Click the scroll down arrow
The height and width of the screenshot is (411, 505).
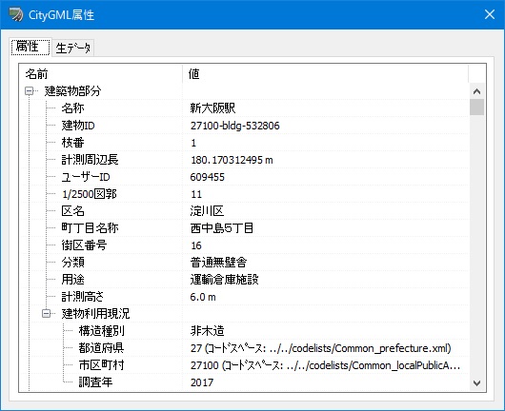pyautogui.click(x=477, y=383)
